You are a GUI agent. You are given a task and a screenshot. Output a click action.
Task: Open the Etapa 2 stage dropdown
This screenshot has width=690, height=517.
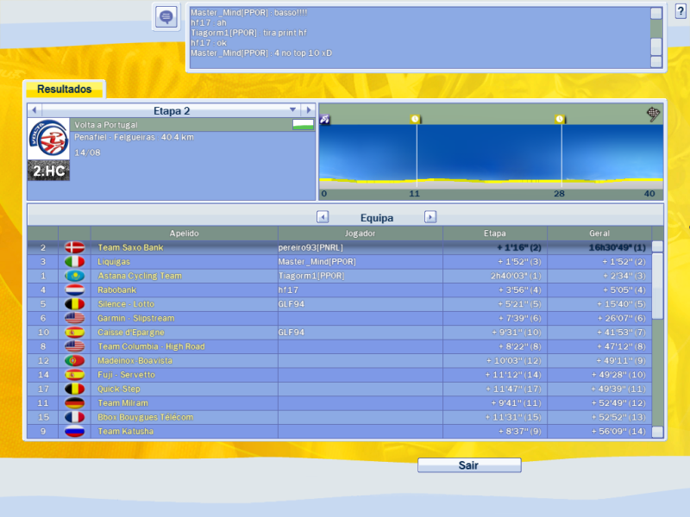point(293,110)
